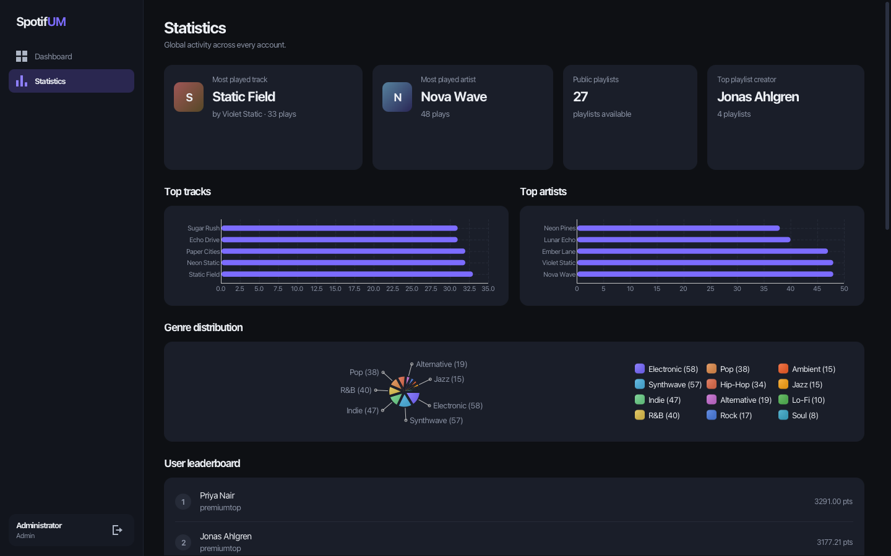Open the Dashboard grid icon
The width and height of the screenshot is (891, 556).
pos(22,56)
